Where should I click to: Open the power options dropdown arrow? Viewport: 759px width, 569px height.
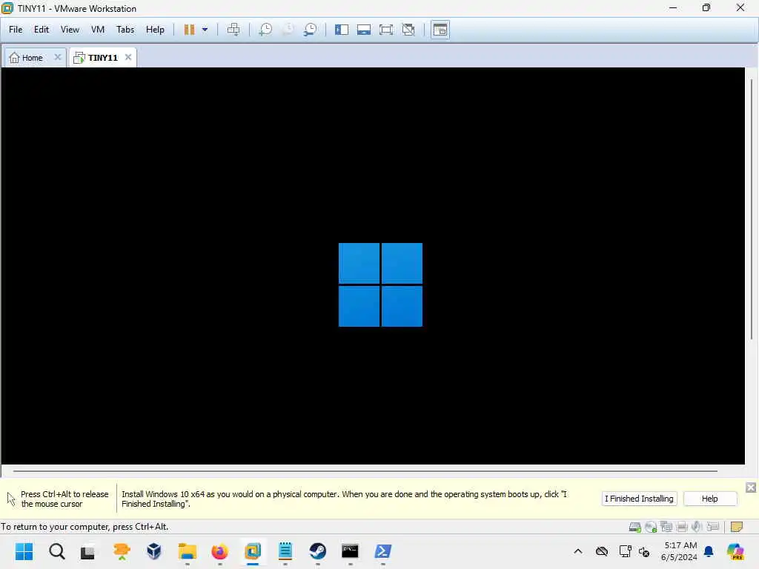pos(205,30)
